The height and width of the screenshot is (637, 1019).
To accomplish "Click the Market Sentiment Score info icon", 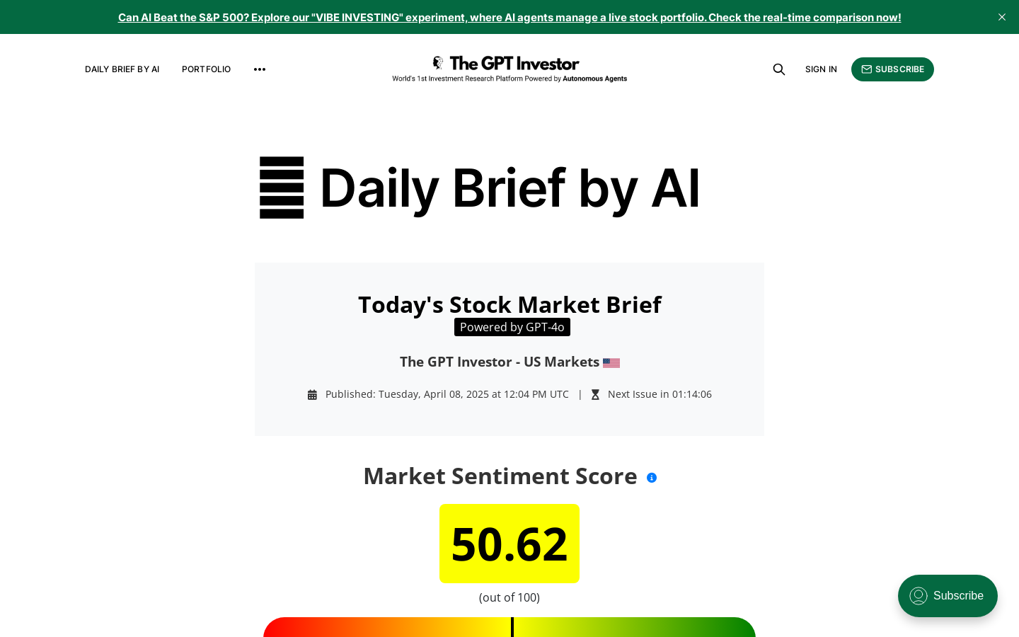I will click(652, 478).
